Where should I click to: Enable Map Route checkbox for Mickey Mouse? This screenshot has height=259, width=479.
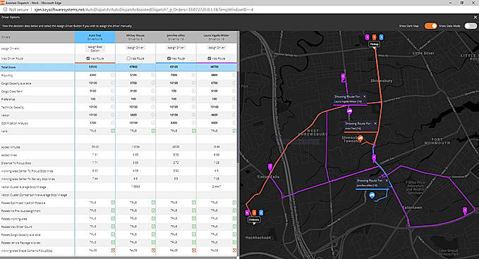point(128,58)
